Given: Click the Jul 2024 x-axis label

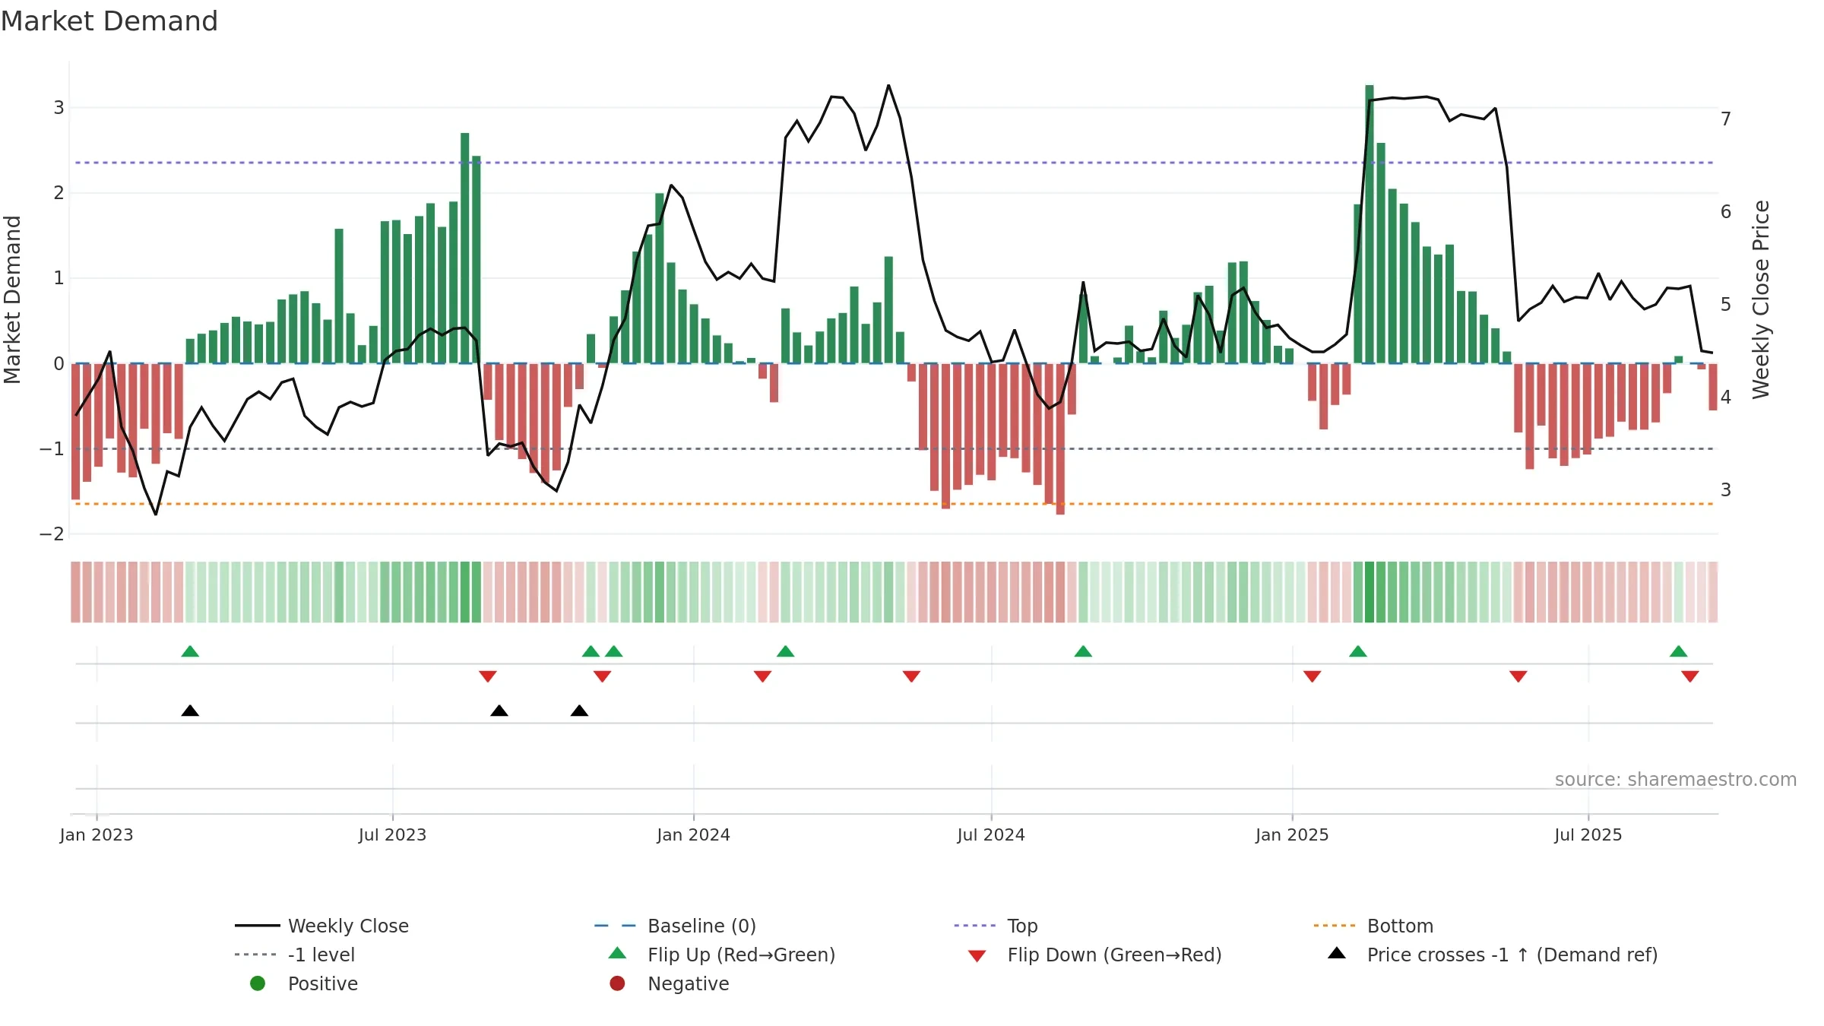Looking at the screenshot, I should pos(991,835).
